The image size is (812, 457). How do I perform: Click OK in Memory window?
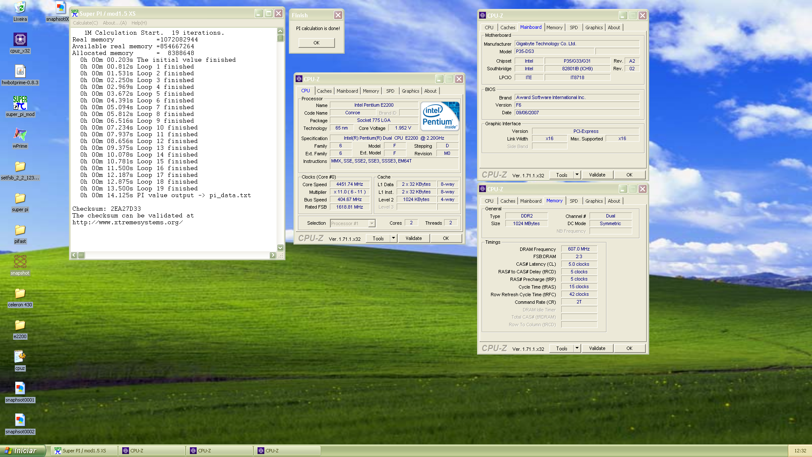click(629, 349)
